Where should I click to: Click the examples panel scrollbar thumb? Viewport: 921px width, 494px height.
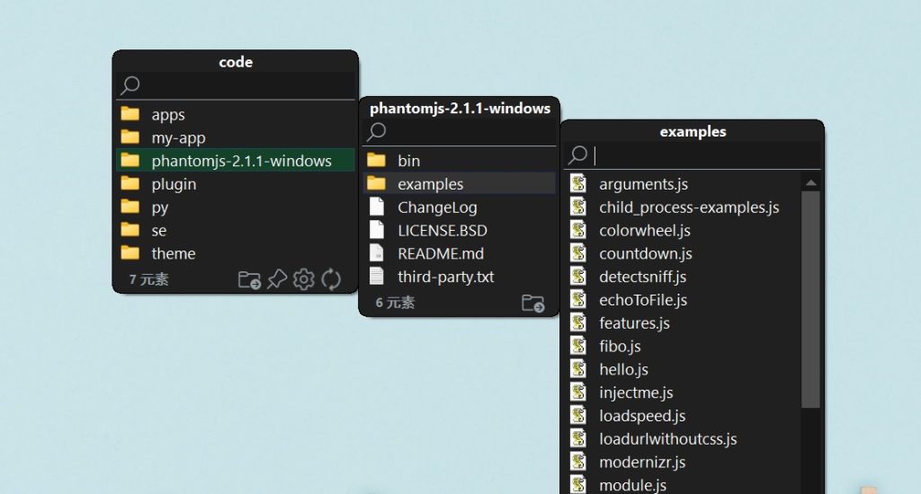[x=810, y=299]
